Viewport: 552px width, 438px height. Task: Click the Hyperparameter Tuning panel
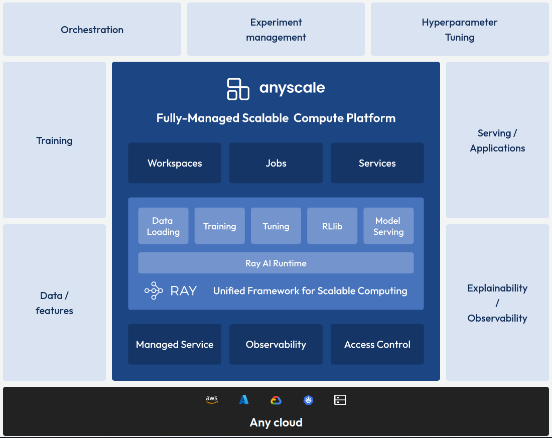[x=460, y=29]
